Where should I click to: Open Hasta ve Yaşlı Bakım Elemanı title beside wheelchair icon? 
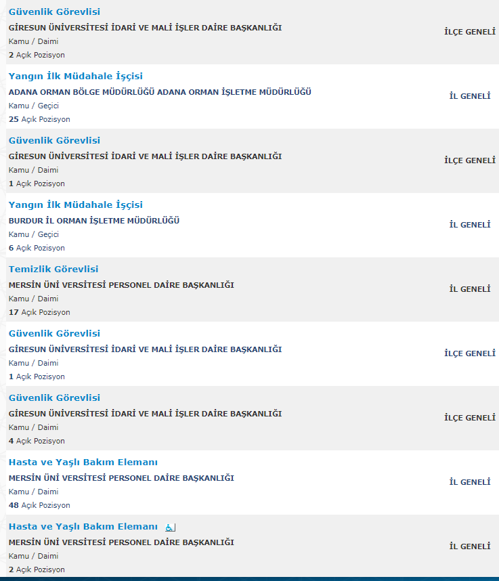point(83,526)
